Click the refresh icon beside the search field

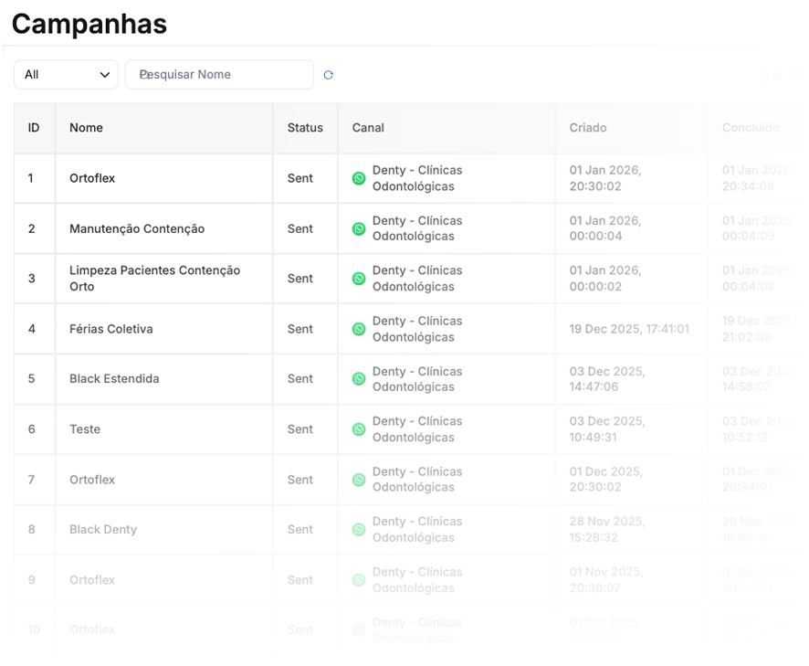click(329, 75)
